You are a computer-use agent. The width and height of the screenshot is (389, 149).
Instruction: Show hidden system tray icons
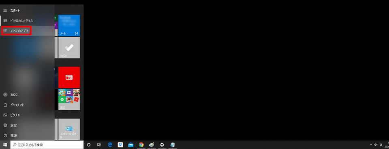(x=371, y=145)
